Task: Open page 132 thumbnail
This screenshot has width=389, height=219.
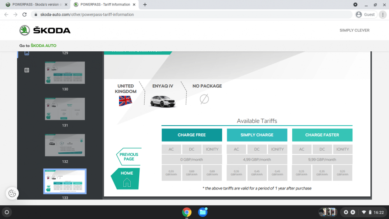Action: coord(65,145)
